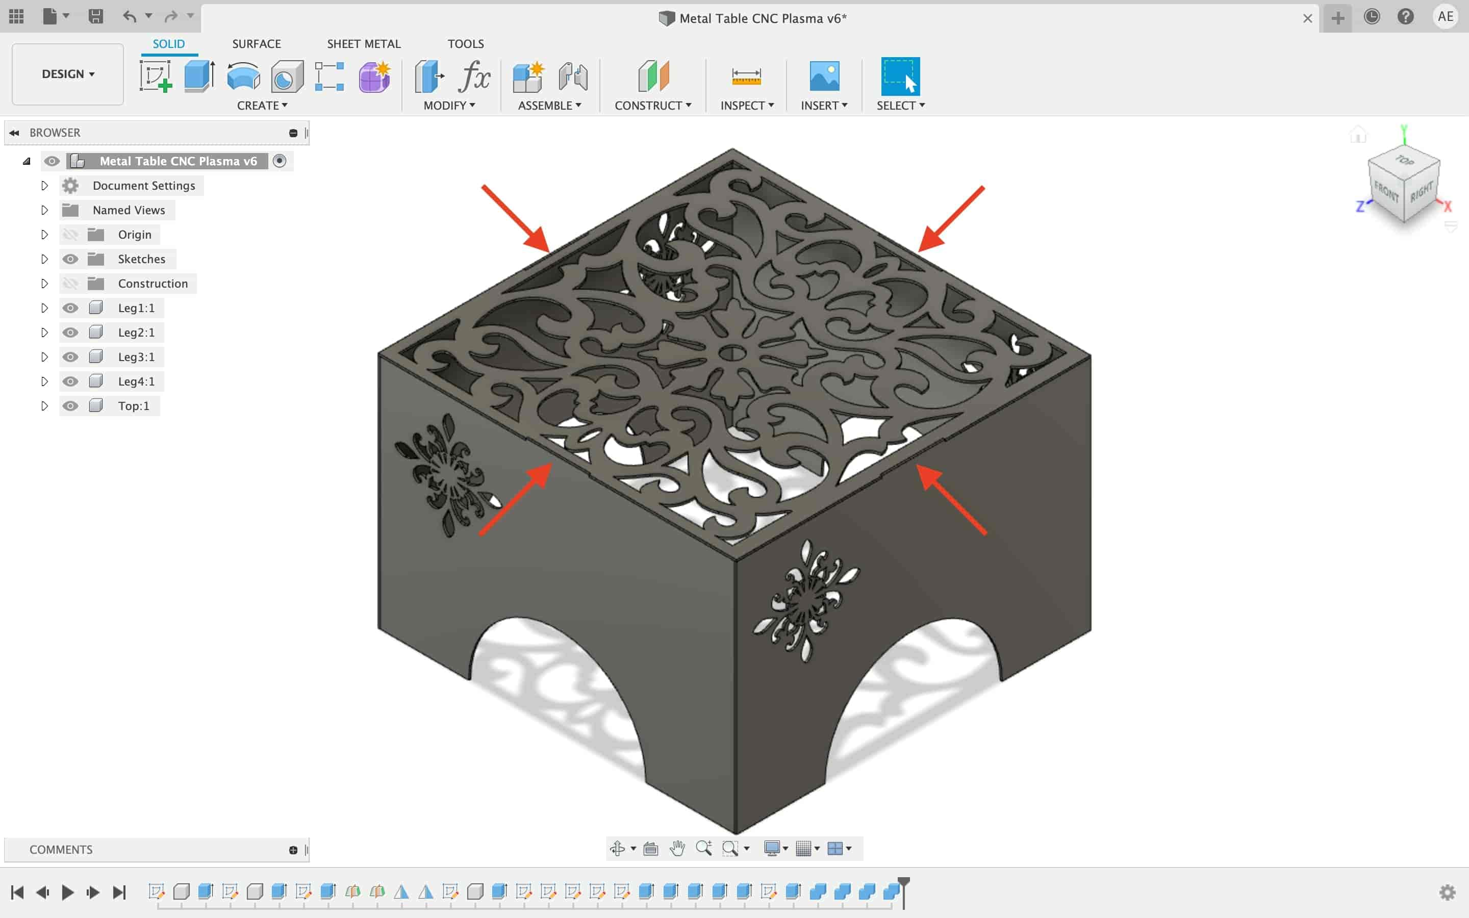Toggle visibility of Top:1 component
The width and height of the screenshot is (1469, 918).
[x=69, y=405]
